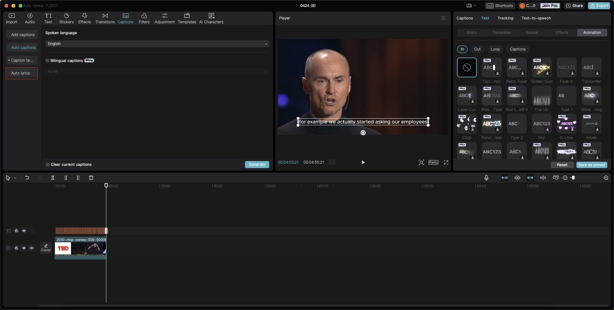This screenshot has width=614, height=310.
Task: Click the horizontal timeline scrollbar
Action: point(324,306)
